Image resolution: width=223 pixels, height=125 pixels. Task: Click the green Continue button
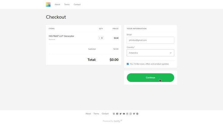150,77
